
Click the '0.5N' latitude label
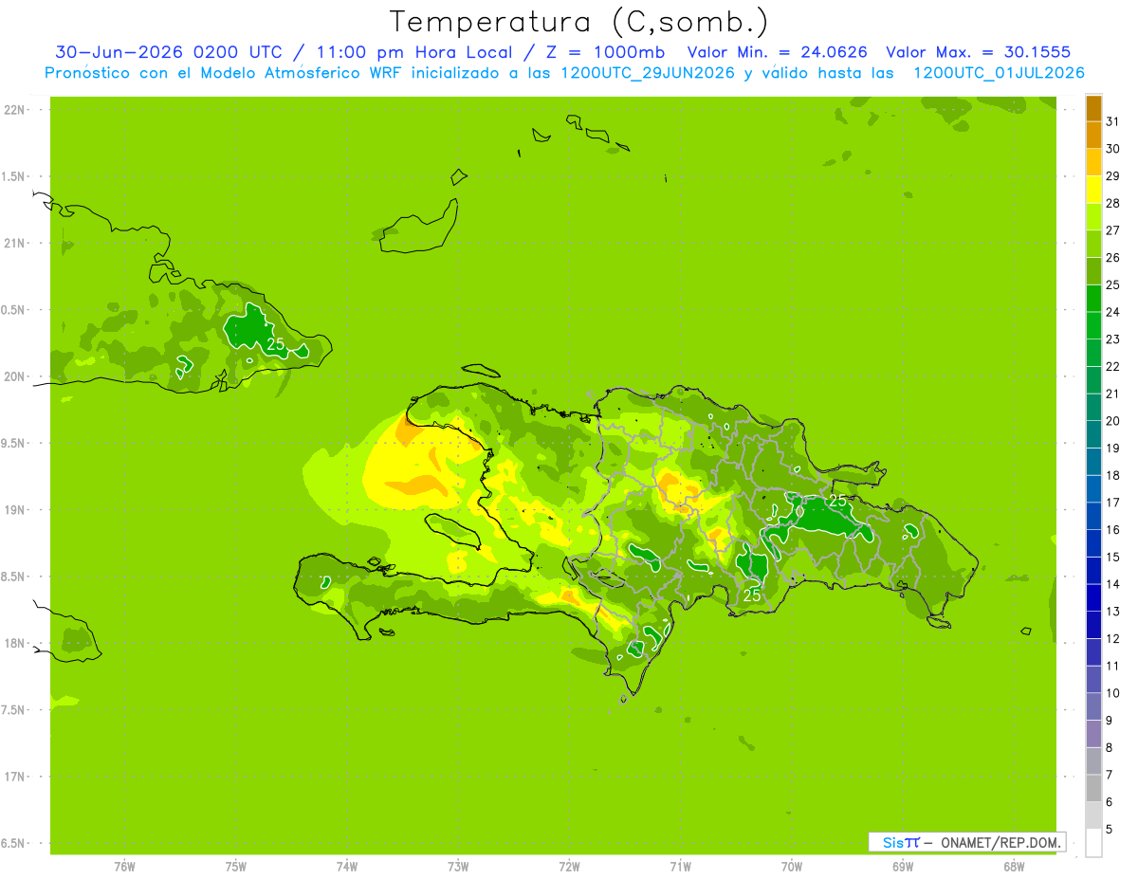(13, 310)
